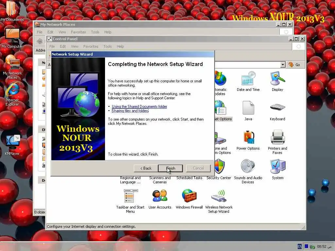The image size is (335, 251).
Task: Open Power Options icon
Action: (248, 140)
